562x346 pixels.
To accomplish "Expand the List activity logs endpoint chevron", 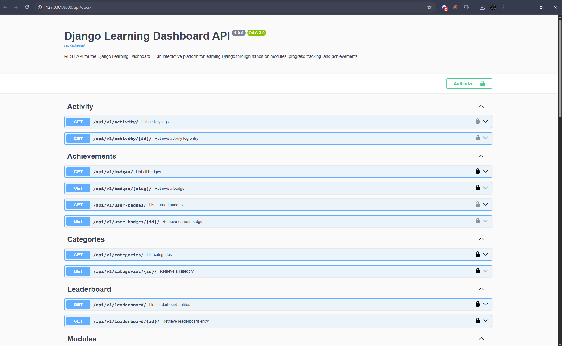I will [x=486, y=121].
